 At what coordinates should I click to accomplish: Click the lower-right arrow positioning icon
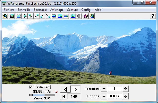pyautogui.click(x=48, y=16)
